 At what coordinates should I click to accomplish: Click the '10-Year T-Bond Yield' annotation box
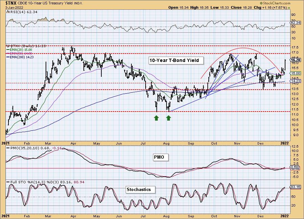point(176,60)
